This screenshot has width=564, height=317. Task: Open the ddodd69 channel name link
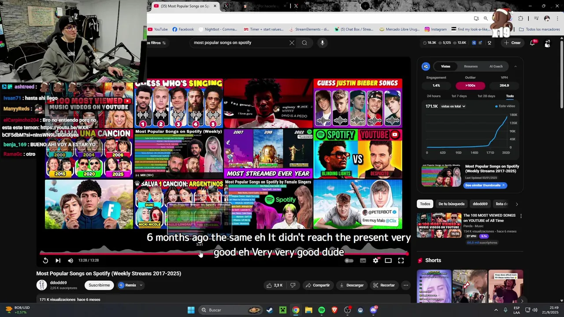coord(58,283)
